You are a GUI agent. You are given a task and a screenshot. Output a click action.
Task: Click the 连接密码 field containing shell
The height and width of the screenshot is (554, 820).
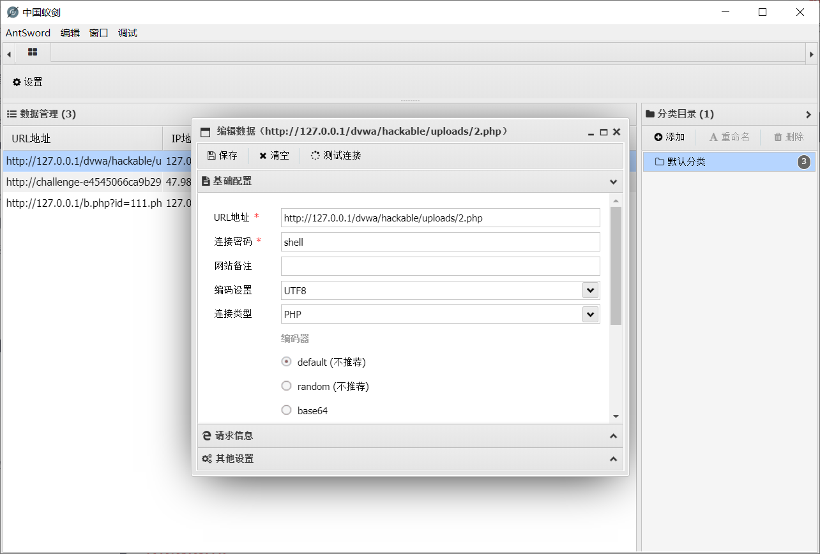[441, 242]
